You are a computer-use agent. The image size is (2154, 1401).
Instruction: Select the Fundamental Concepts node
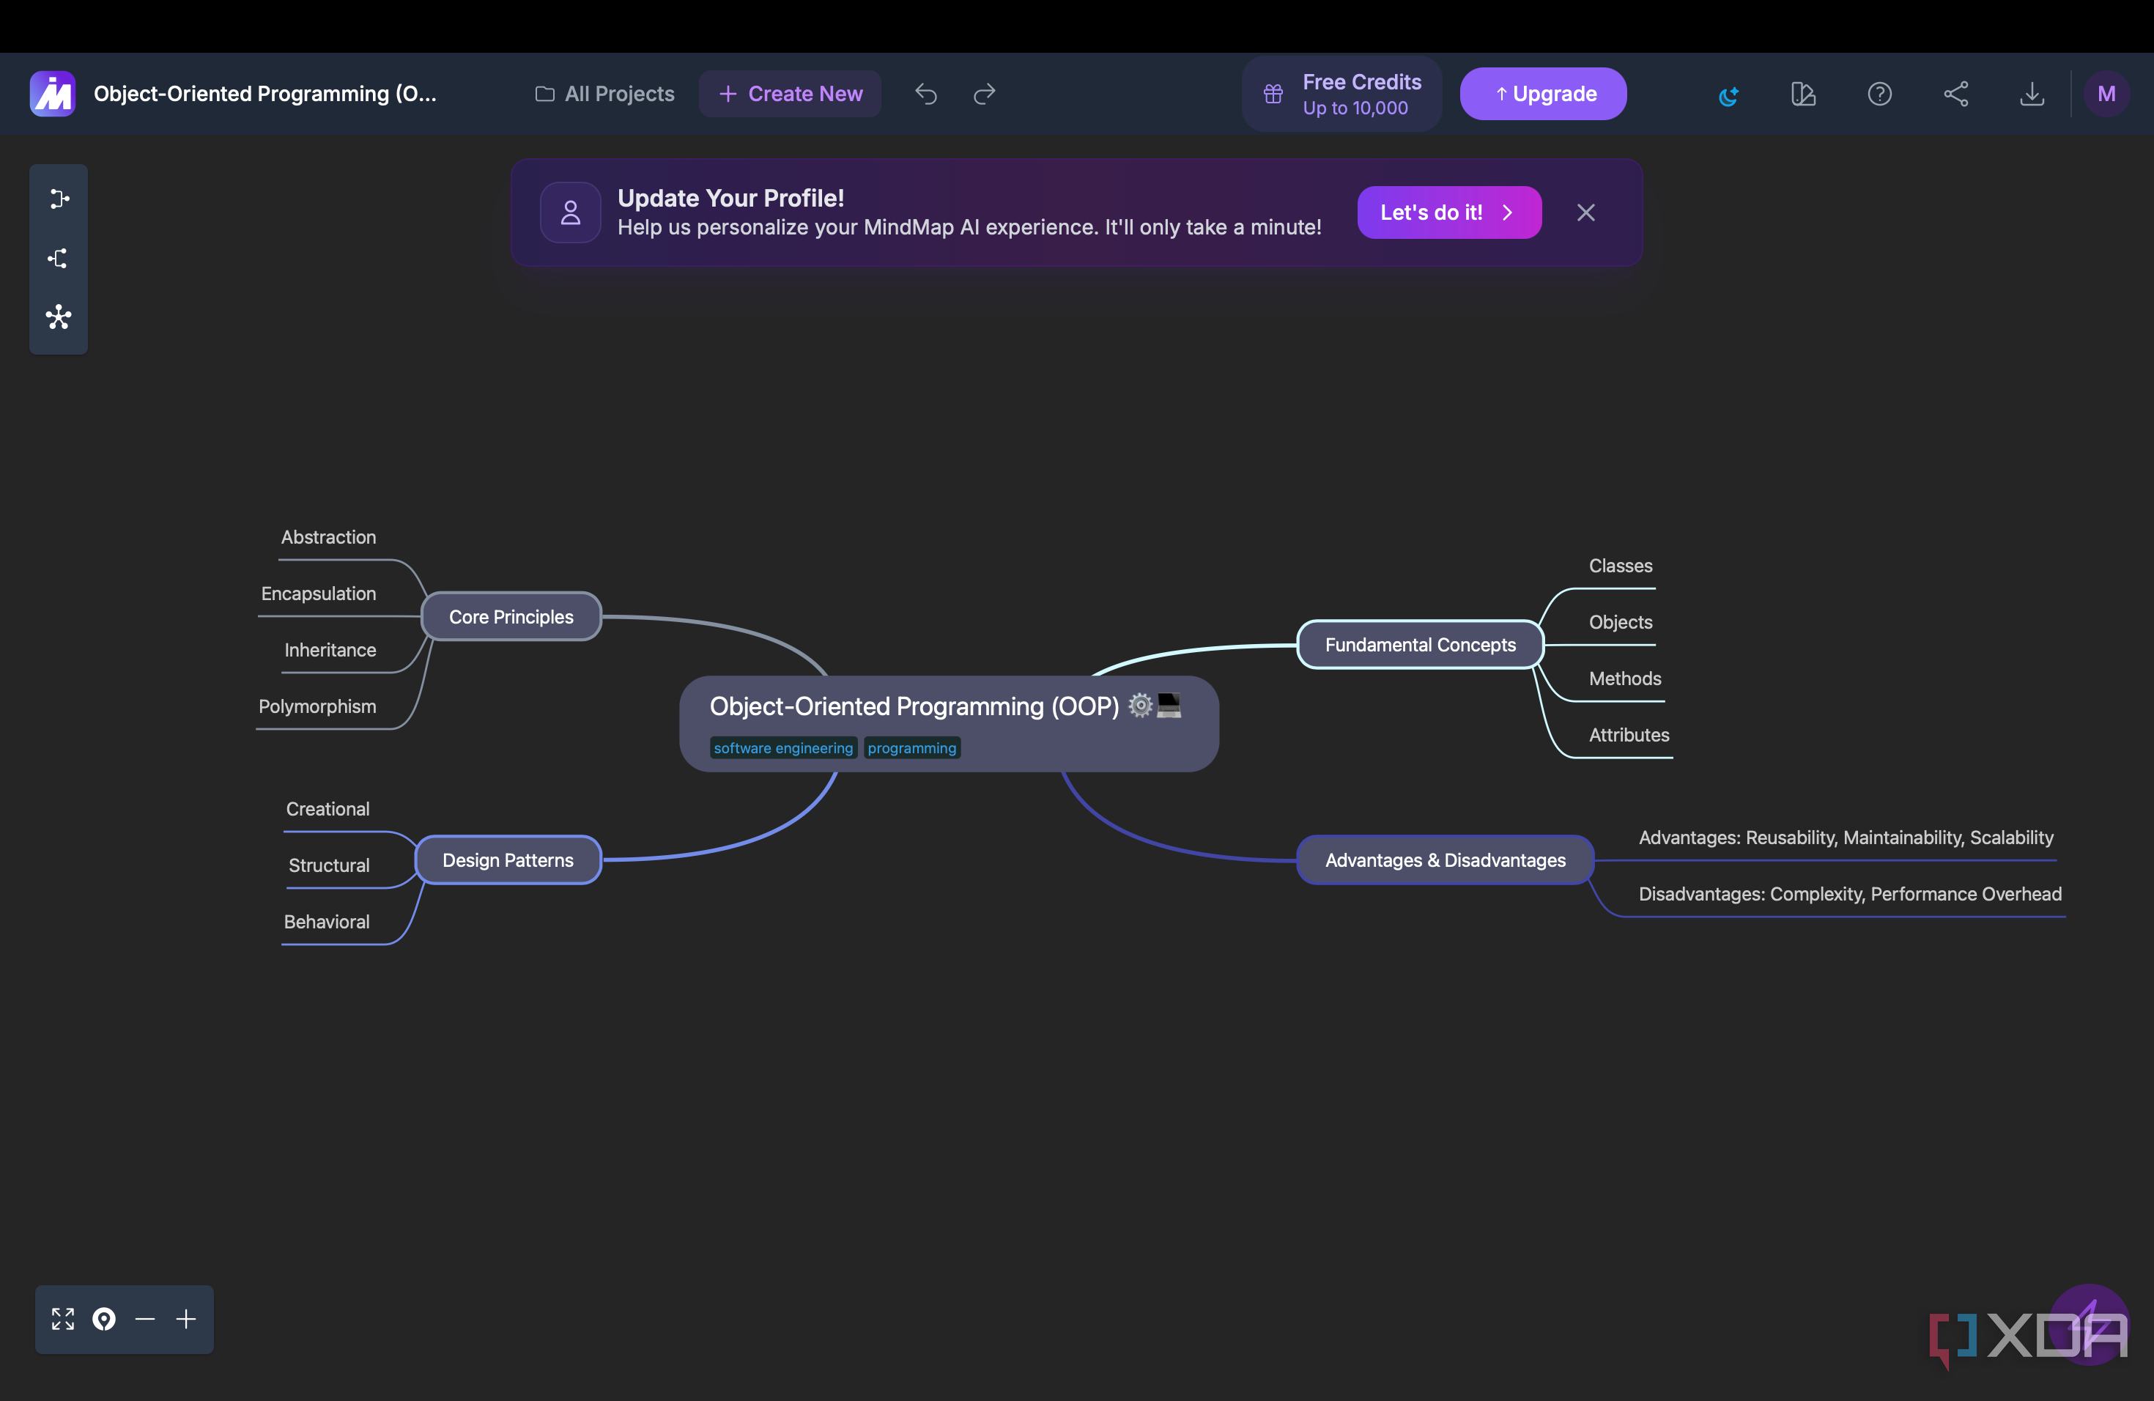coord(1420,644)
